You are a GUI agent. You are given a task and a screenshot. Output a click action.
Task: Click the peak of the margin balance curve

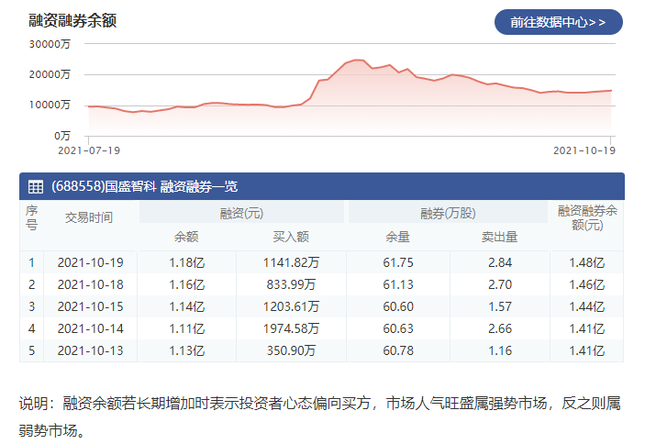tap(359, 60)
